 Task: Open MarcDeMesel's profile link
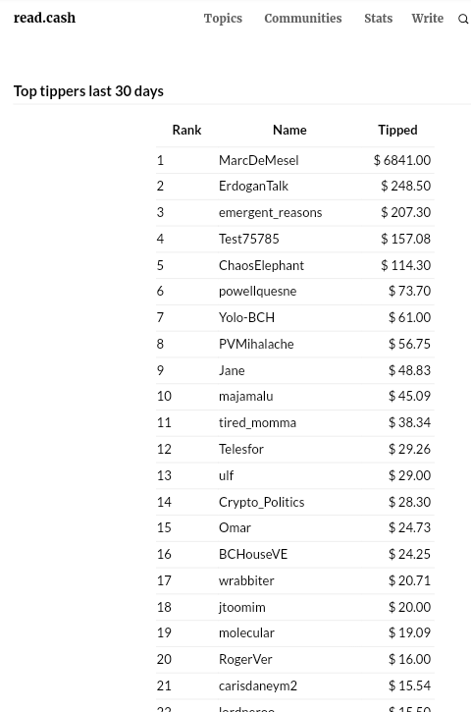pyautogui.click(x=259, y=160)
